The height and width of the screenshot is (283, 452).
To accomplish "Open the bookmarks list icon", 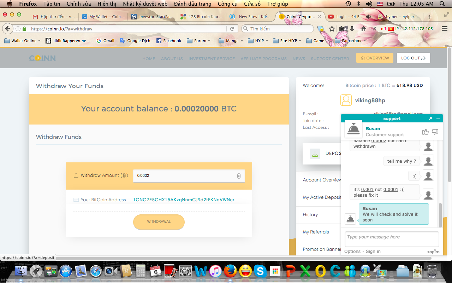I will pyautogui.click(x=341, y=29).
